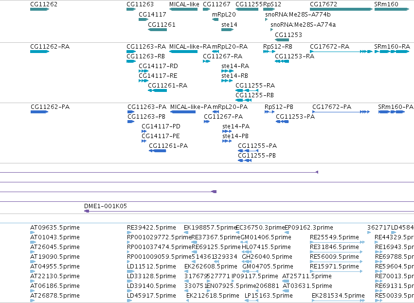Click EST AT01043.5prime
The width and height of the screenshot is (414, 303).
point(55,237)
